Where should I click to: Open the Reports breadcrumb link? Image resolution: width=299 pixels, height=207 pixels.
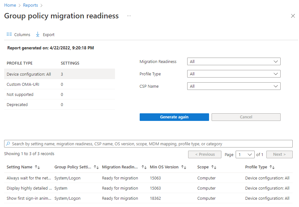click(30, 5)
